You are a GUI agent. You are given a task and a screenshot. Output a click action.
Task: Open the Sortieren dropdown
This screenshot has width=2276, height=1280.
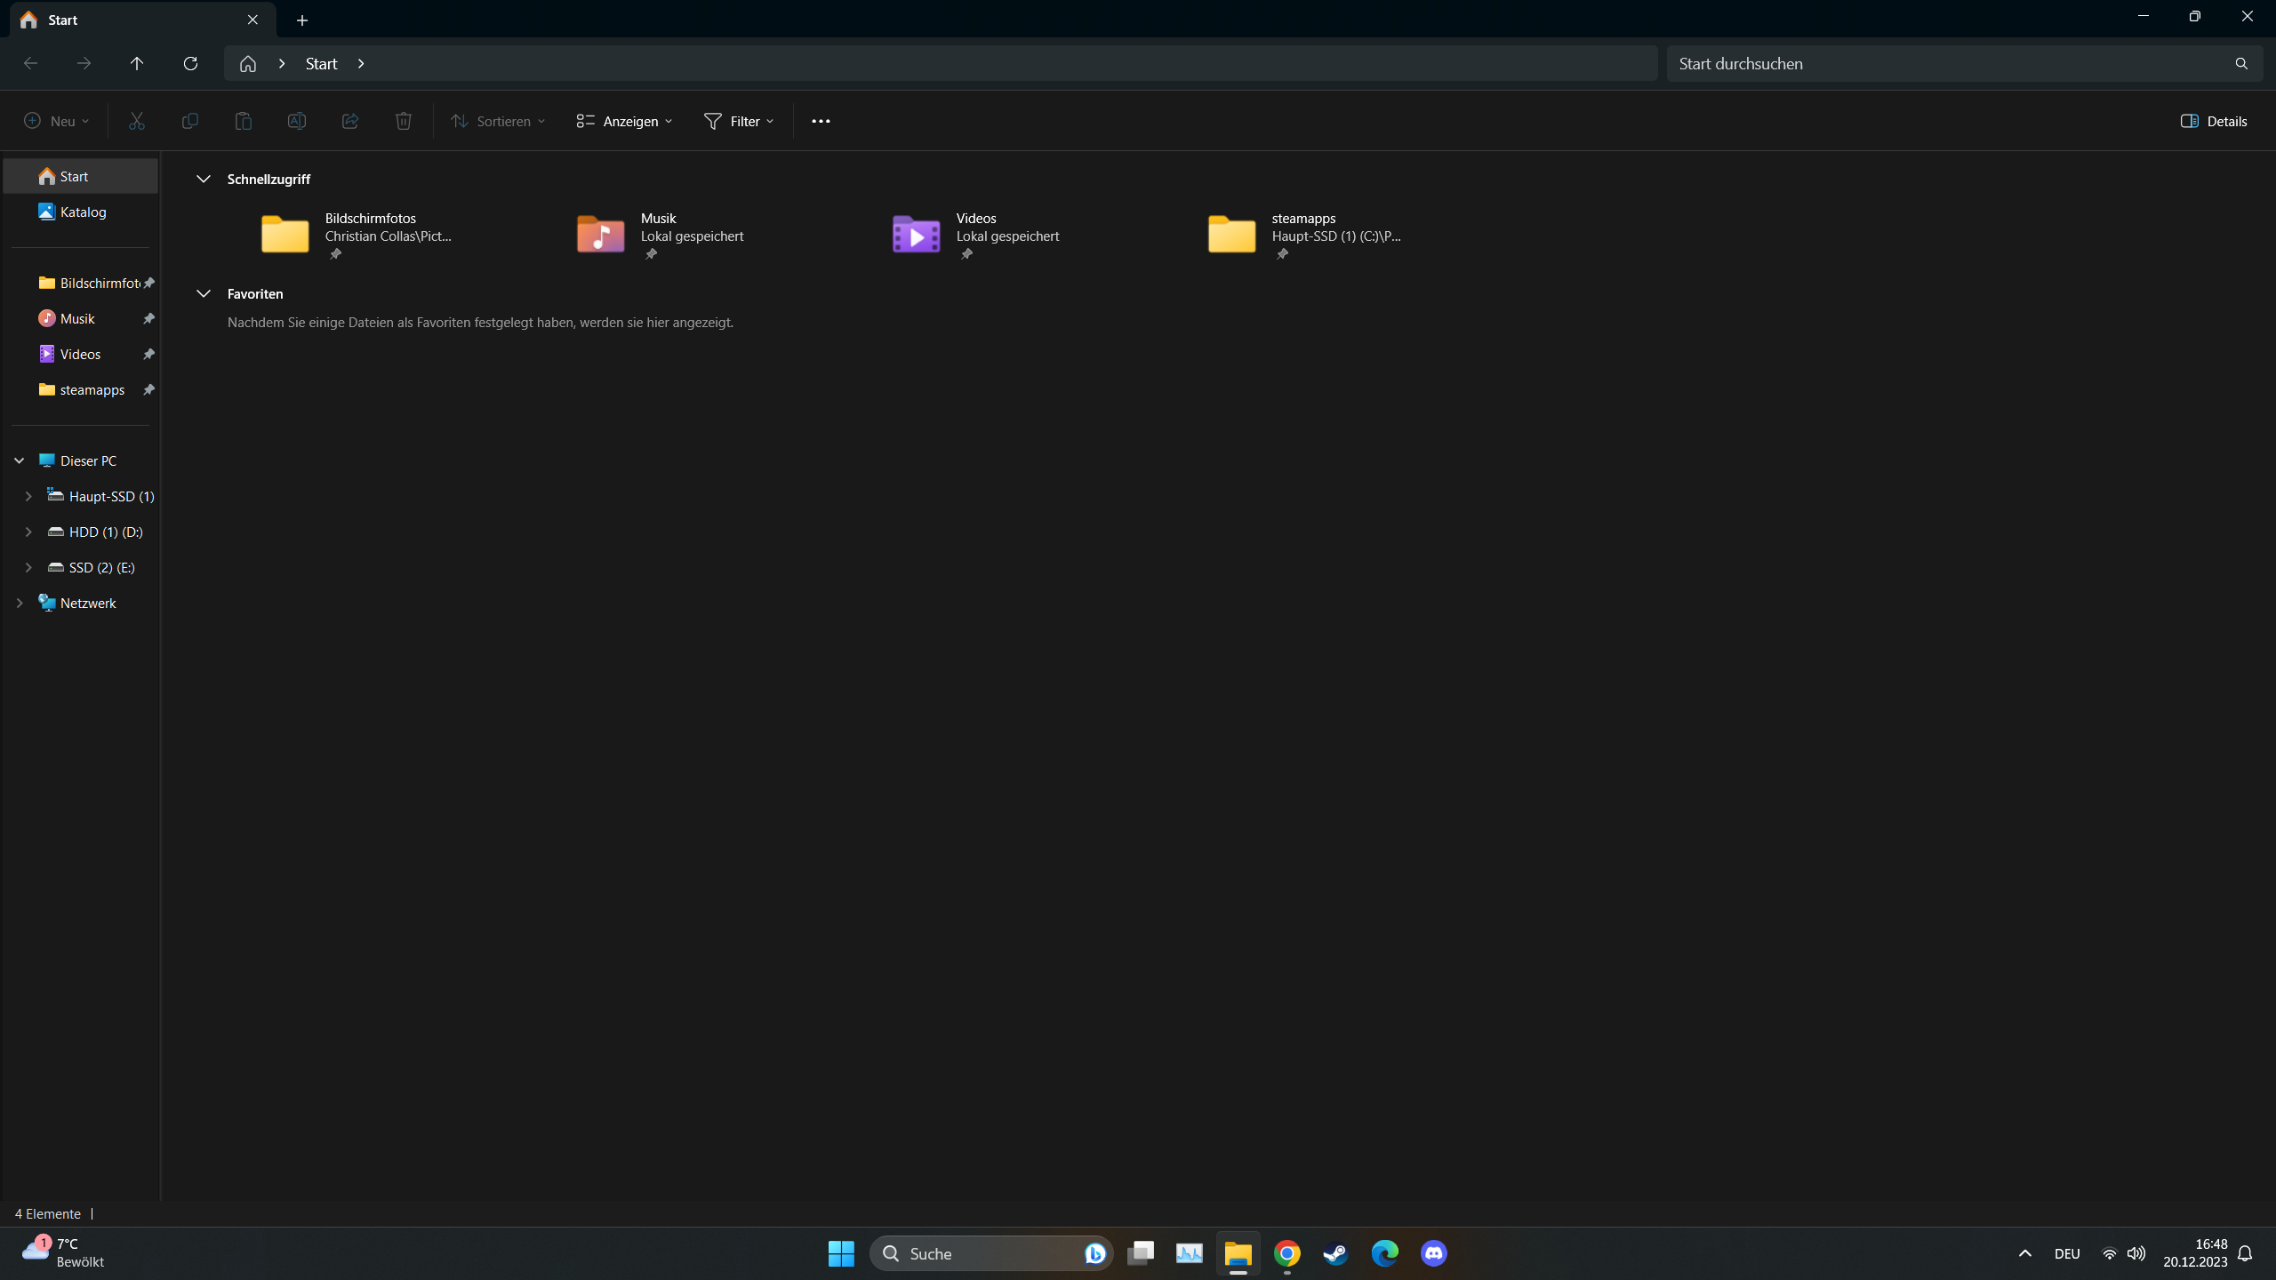point(496,121)
